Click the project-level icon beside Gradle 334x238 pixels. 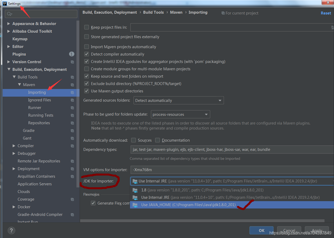72,131
